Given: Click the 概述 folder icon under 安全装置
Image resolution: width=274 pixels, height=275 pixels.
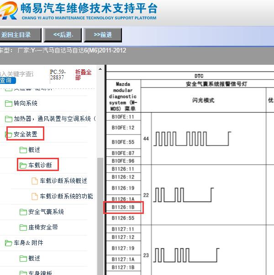Looking at the screenshot, I should click(23, 150).
